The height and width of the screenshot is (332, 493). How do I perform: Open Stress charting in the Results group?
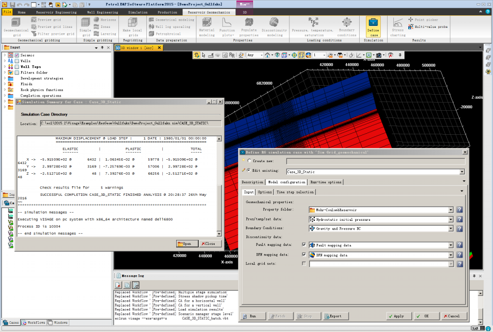tap(398, 26)
